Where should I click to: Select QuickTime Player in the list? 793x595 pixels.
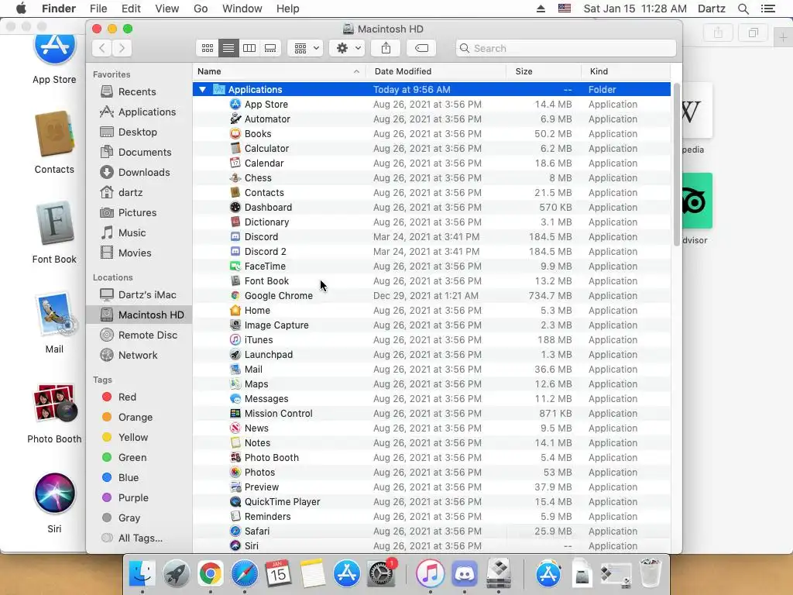(432, 502)
